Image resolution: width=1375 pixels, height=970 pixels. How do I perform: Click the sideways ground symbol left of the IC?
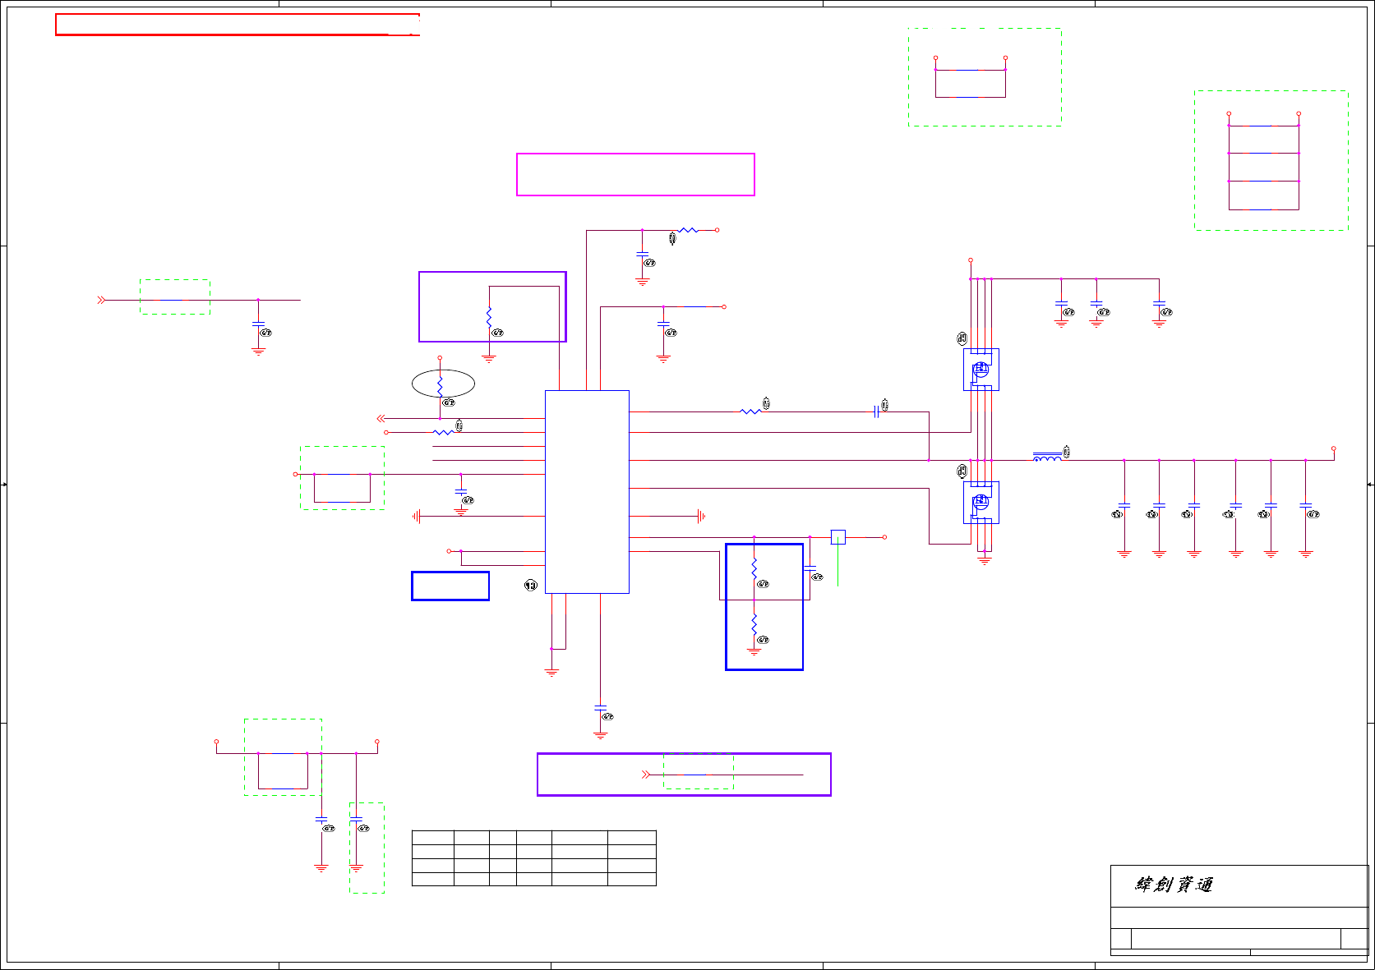coord(417,517)
